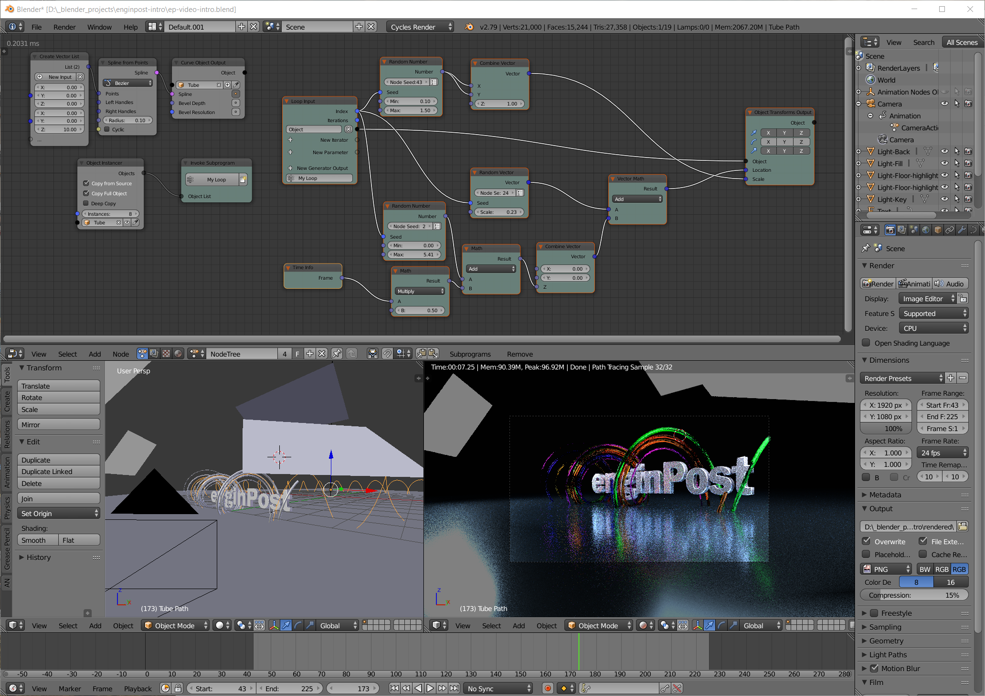Add a render preset with plus icon

pyautogui.click(x=951, y=378)
